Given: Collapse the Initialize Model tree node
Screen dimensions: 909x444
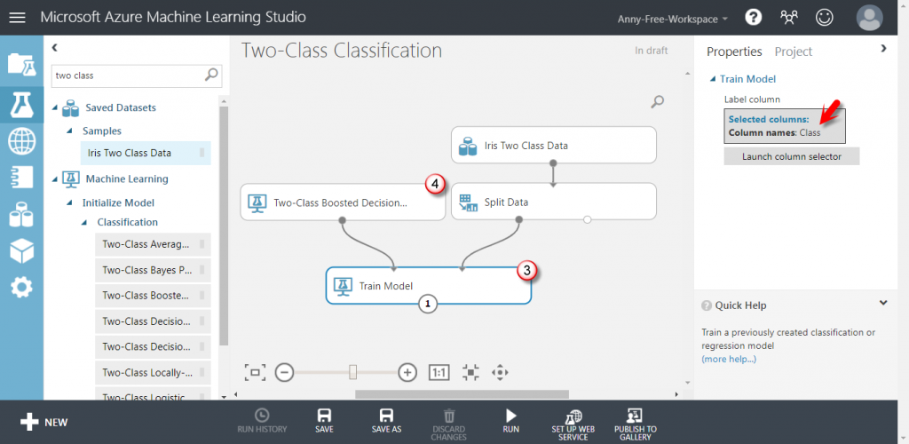Looking at the screenshot, I should (70, 202).
